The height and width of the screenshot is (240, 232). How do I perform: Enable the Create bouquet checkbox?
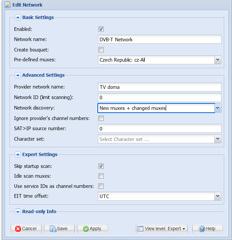(x=101, y=50)
